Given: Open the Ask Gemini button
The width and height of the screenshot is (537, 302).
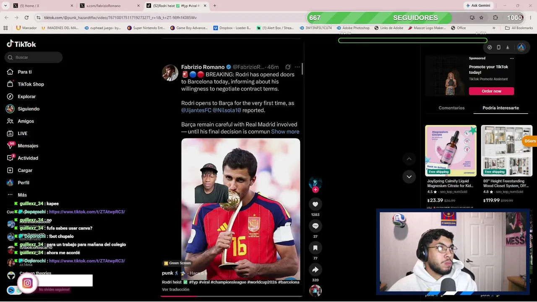Looking at the screenshot, I should tap(478, 5).
